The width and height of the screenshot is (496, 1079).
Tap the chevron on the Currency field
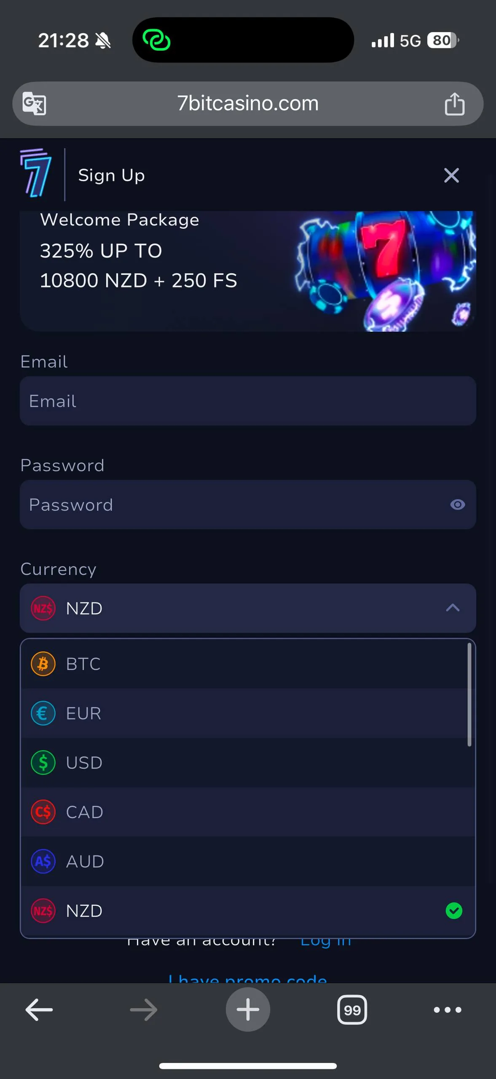coord(453,608)
